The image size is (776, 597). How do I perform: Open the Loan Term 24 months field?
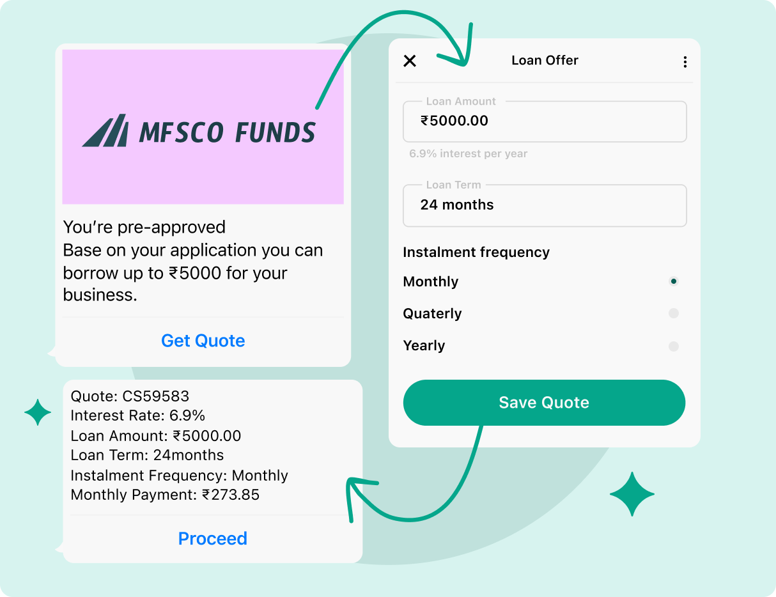coord(545,205)
